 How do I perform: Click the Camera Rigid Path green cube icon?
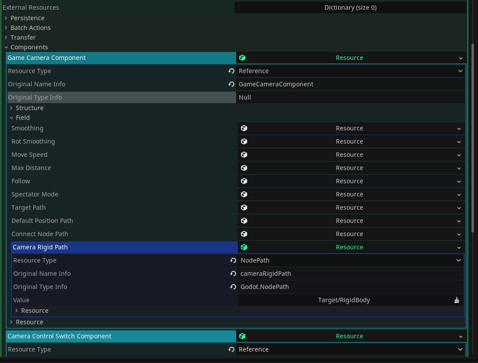[244, 248]
